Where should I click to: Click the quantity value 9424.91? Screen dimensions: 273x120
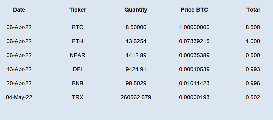(136, 69)
